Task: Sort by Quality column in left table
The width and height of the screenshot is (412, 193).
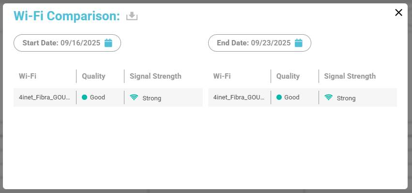Action: tap(93, 76)
